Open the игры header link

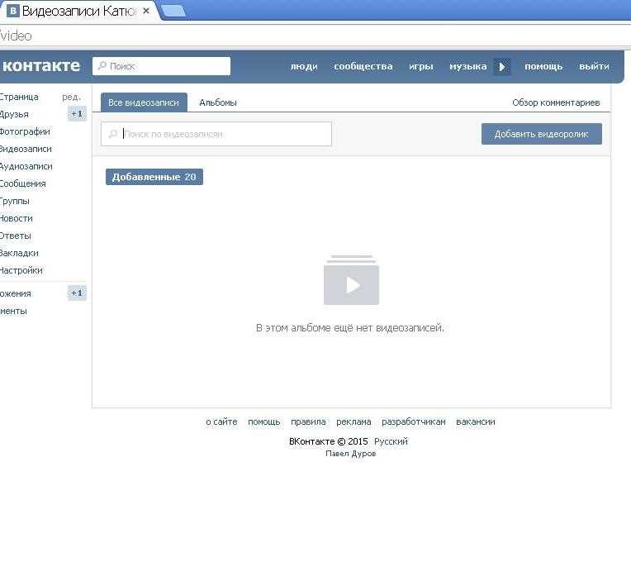click(421, 66)
